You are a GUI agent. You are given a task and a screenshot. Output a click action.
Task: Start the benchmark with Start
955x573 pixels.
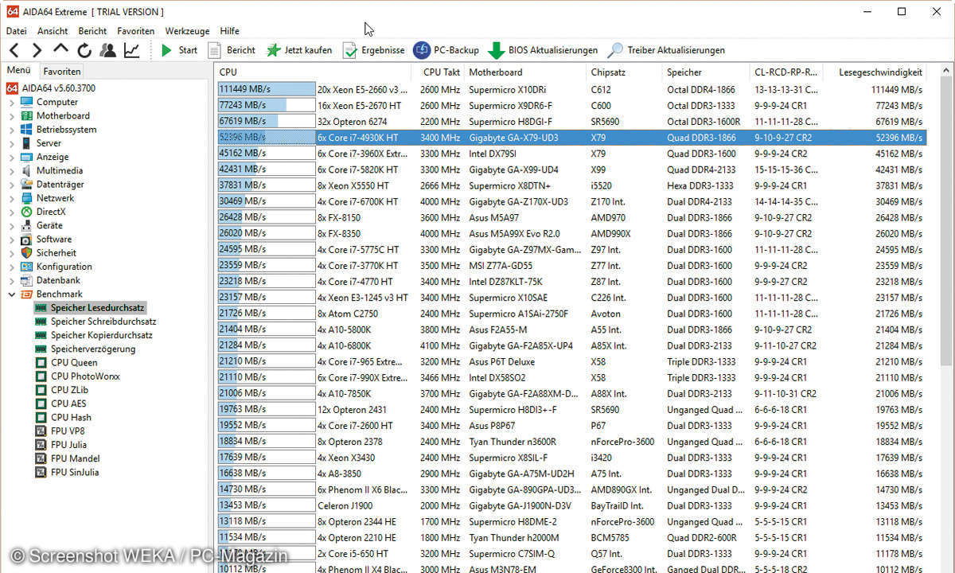pos(178,50)
